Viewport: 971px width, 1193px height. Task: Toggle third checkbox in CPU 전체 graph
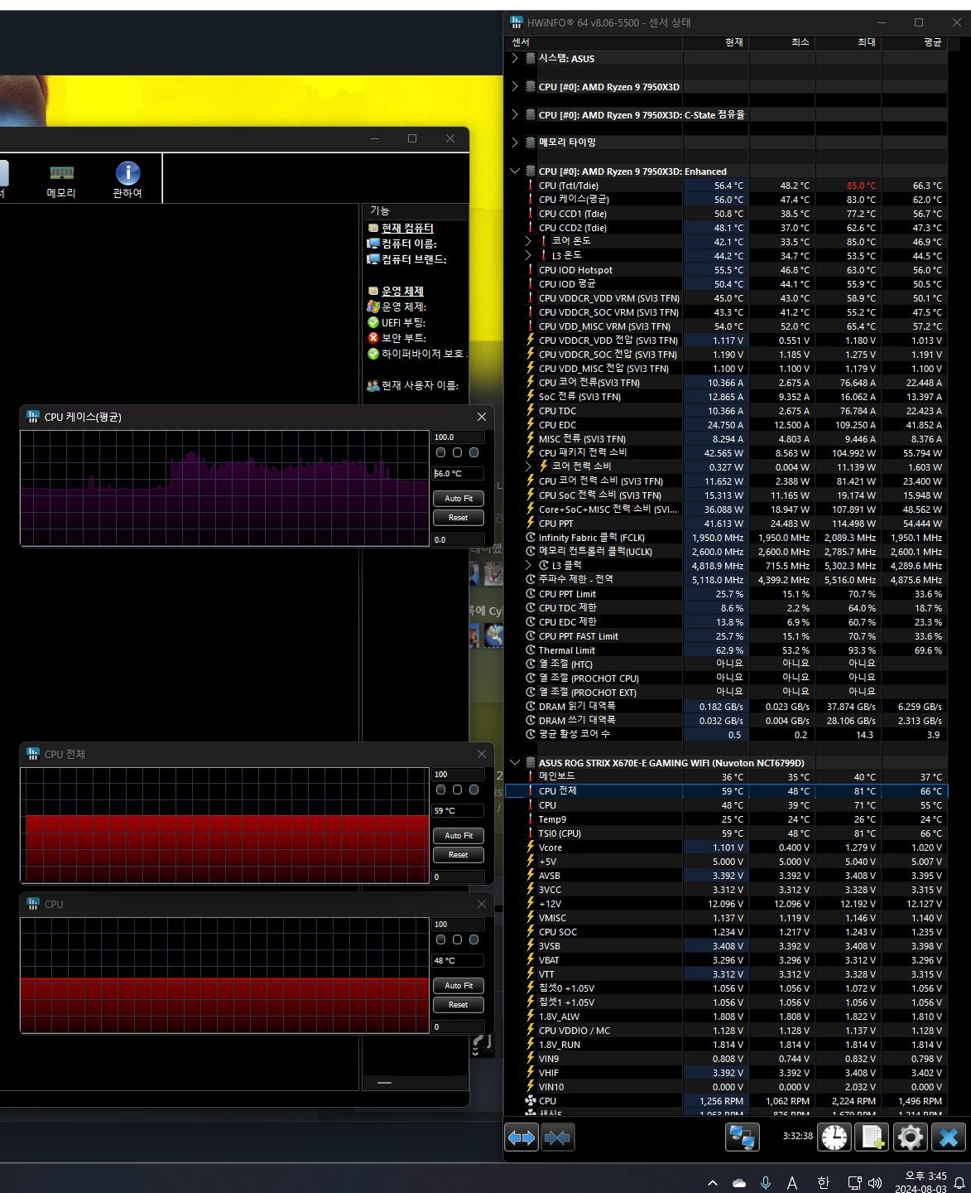coord(473,790)
